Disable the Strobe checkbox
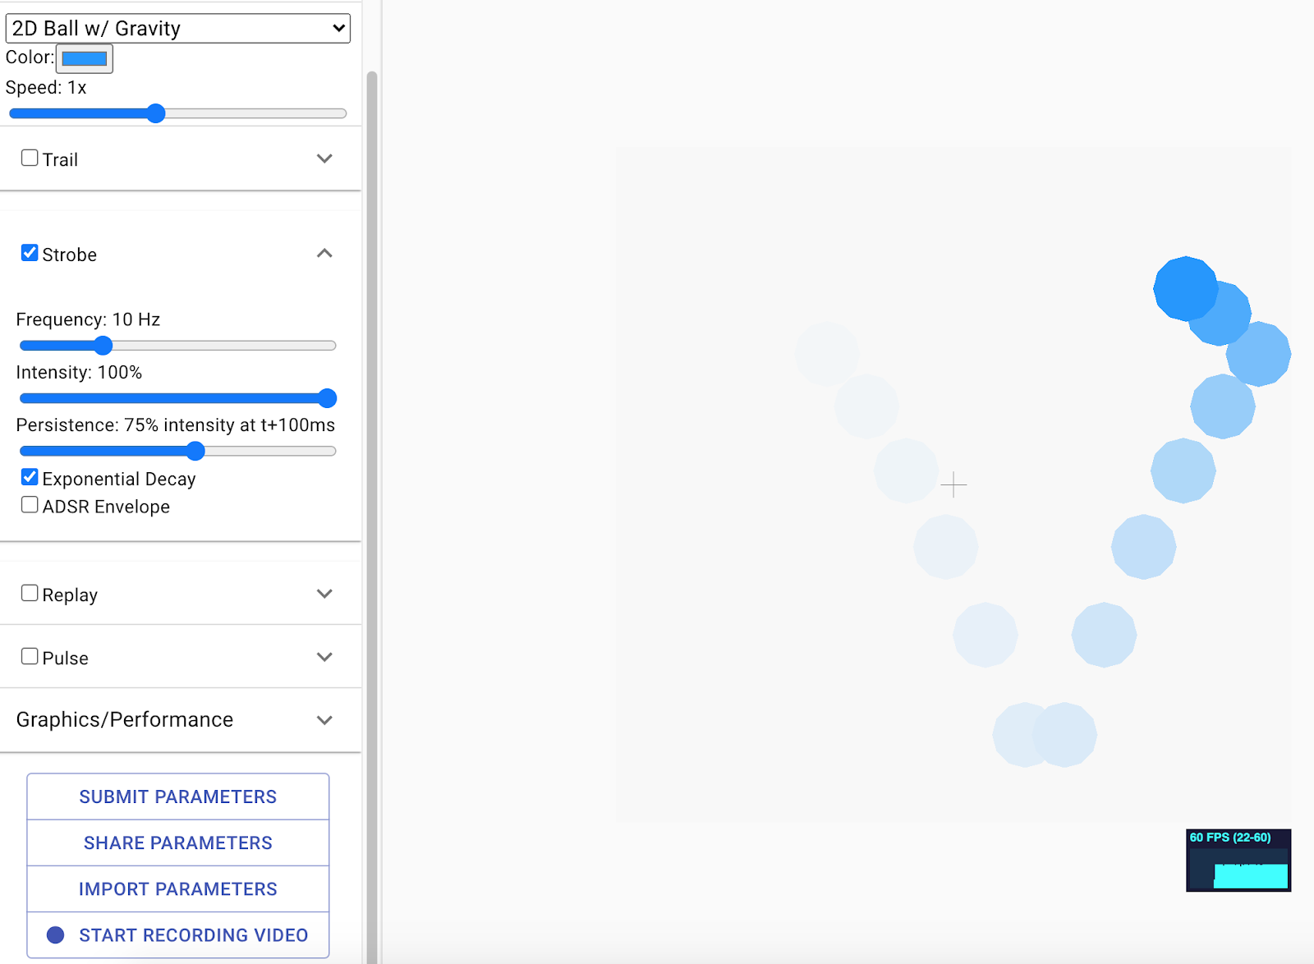 click(x=30, y=253)
